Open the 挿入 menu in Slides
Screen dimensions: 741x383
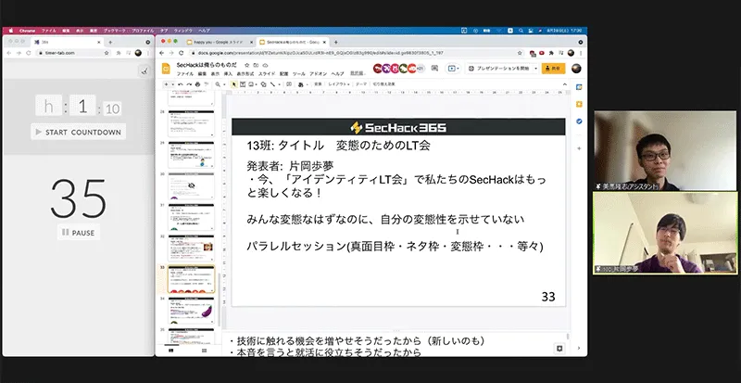(x=228, y=74)
